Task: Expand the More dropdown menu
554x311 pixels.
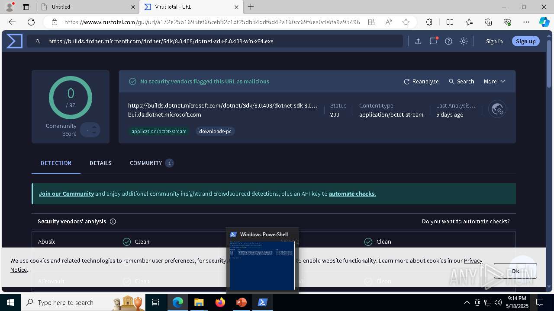Action: pos(494,81)
